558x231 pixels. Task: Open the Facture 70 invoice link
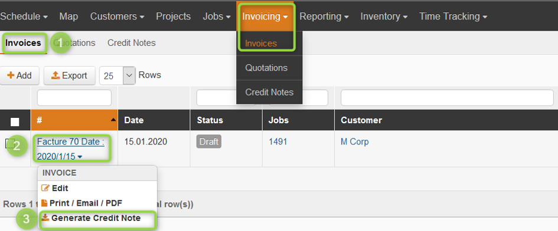click(70, 149)
